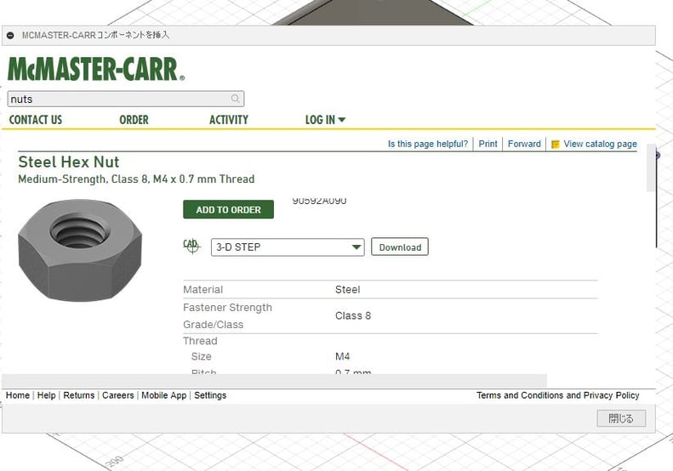Click the CAD crosshair icon
Viewport: 673px width, 471px height.
point(191,247)
